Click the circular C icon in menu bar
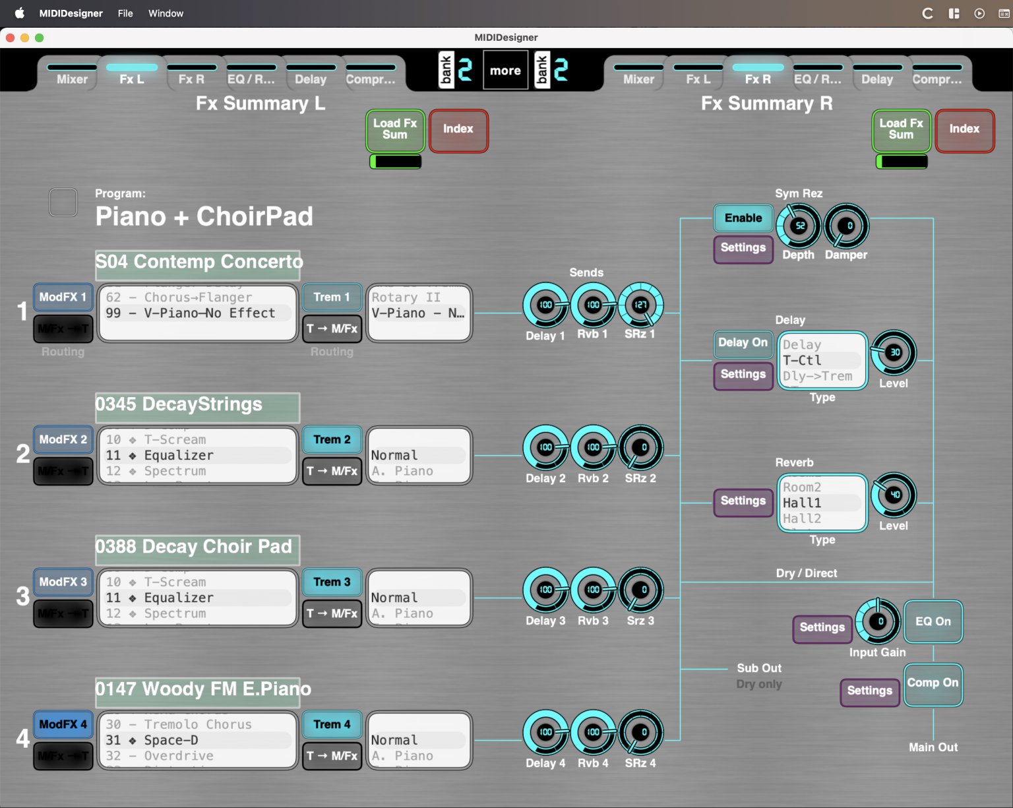 click(x=927, y=13)
